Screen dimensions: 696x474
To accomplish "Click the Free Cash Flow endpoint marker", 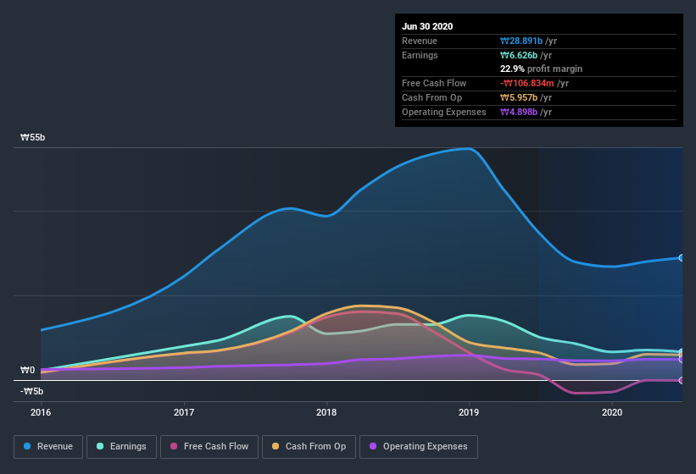I will tap(682, 381).
